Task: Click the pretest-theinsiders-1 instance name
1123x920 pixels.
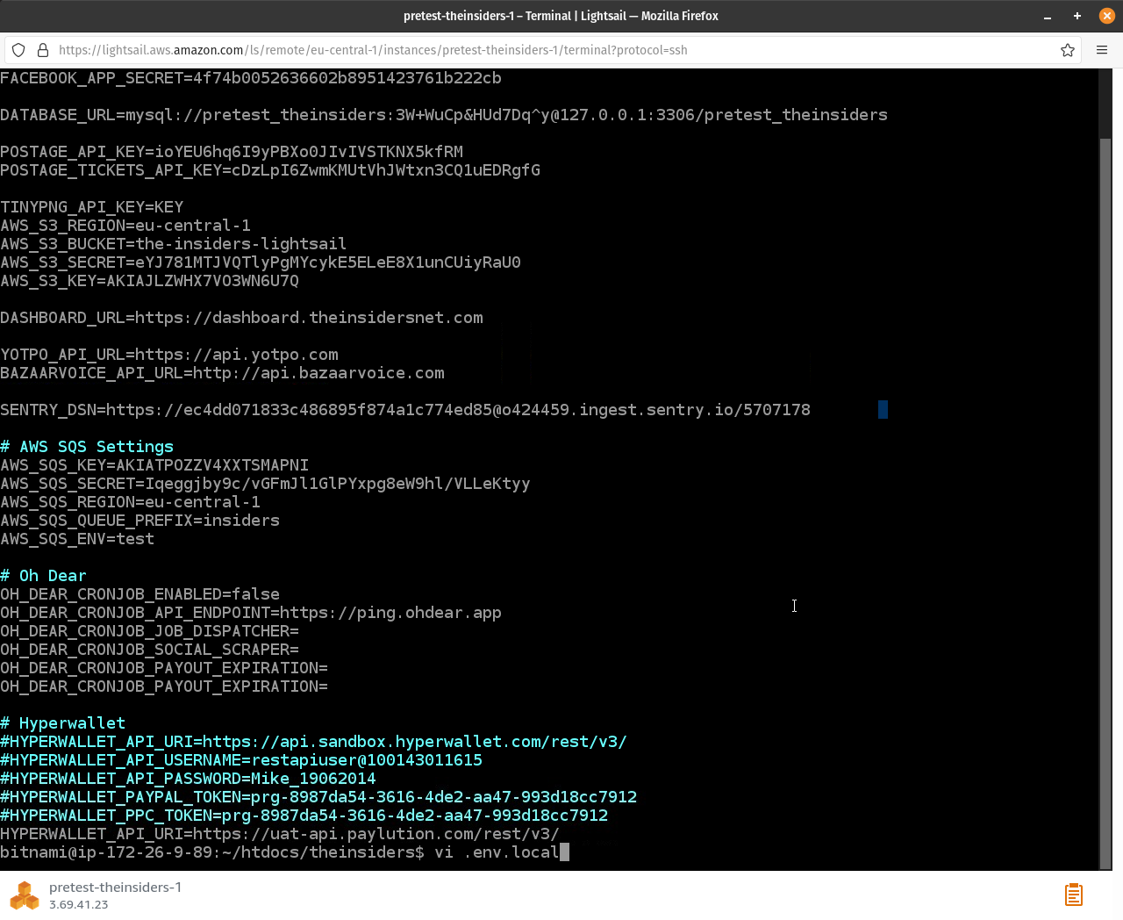Action: pos(115,888)
